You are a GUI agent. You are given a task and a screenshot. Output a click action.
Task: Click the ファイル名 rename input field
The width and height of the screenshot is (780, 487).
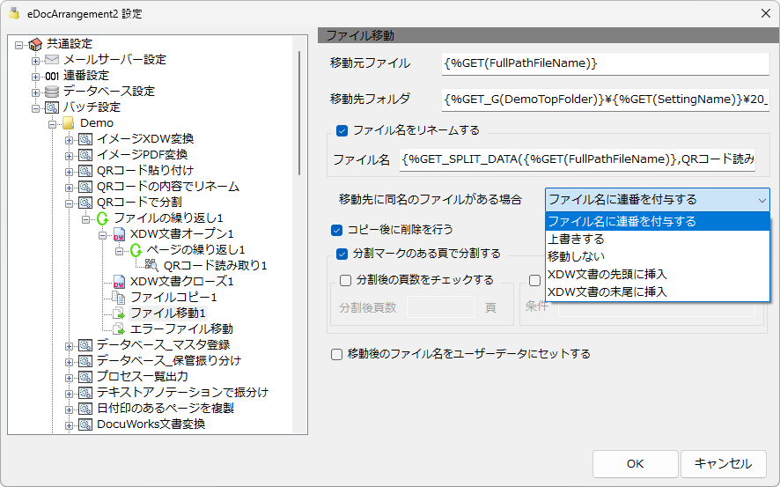577,159
